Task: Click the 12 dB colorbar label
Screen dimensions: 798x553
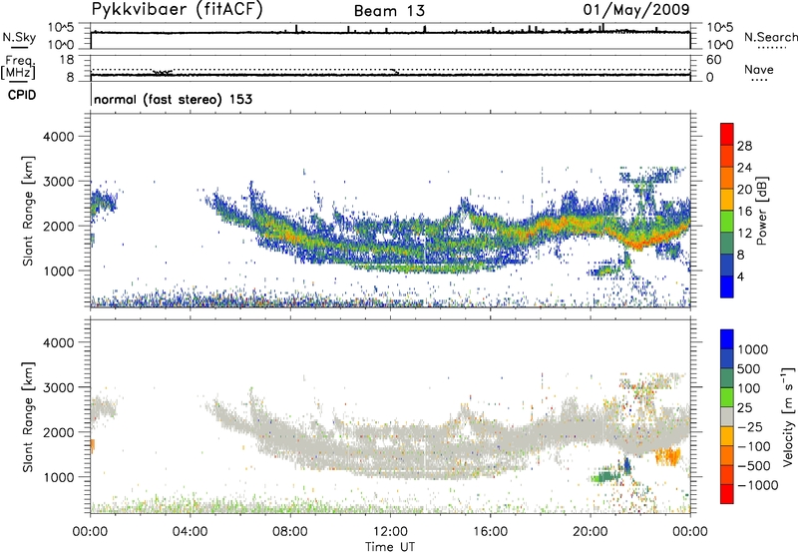Action: point(744,234)
